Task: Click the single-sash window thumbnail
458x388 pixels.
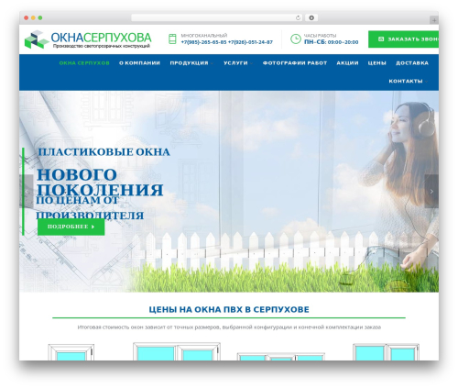Action: tap(71, 352)
